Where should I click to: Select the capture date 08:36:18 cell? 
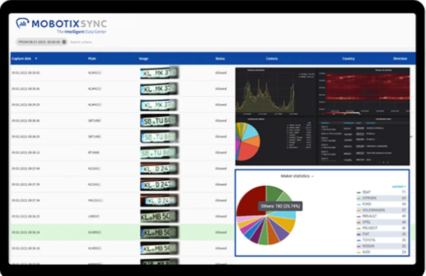click(x=26, y=248)
